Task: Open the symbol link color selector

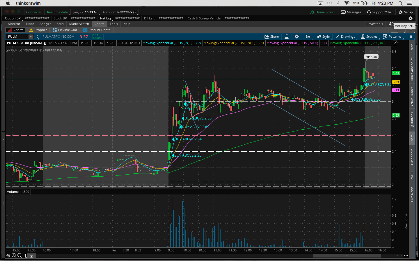Action: tap(37, 37)
